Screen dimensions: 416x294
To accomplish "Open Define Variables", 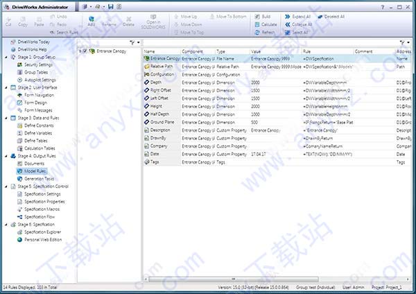I will coord(35,133).
